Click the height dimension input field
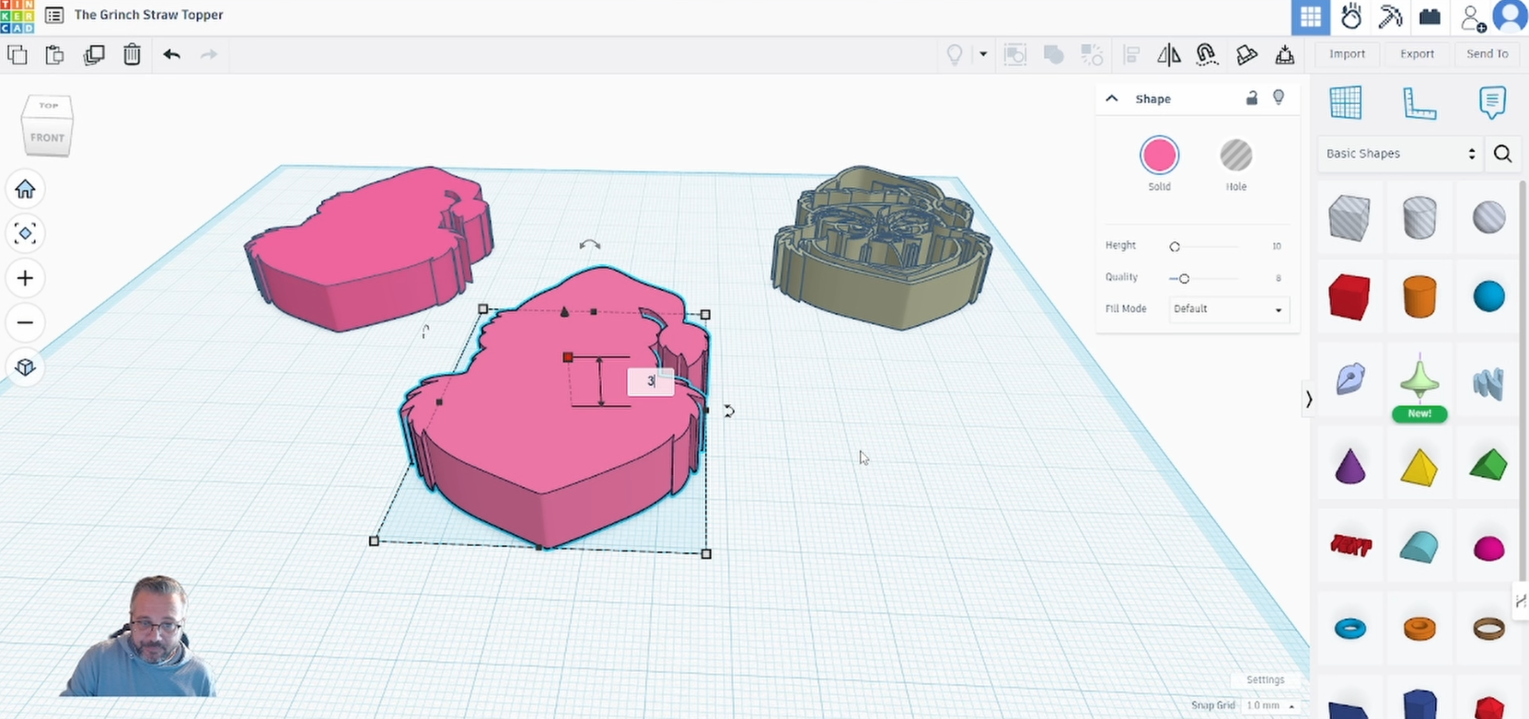Image resolution: width=1529 pixels, height=719 pixels. (651, 381)
